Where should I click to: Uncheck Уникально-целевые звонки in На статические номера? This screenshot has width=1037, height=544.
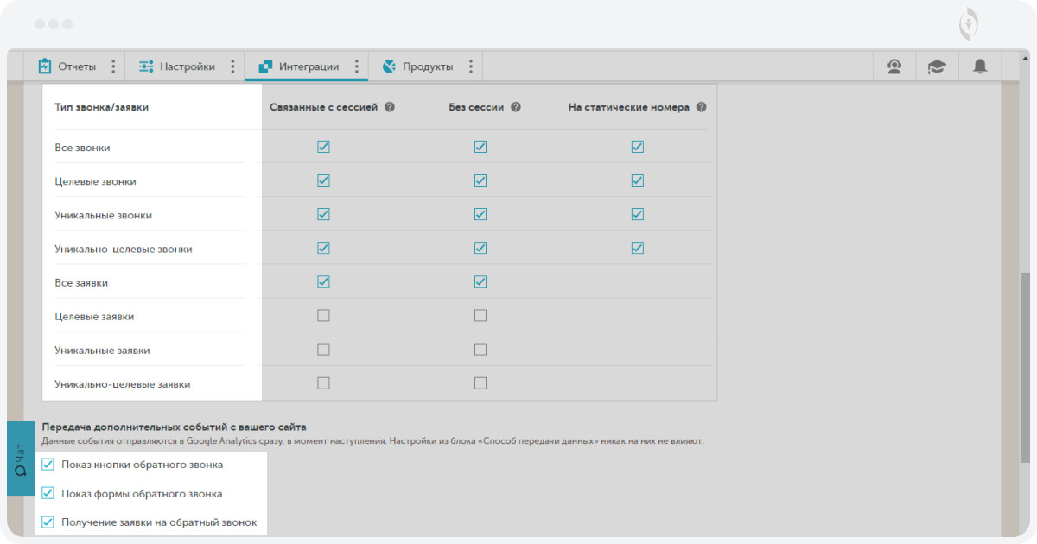[638, 248]
